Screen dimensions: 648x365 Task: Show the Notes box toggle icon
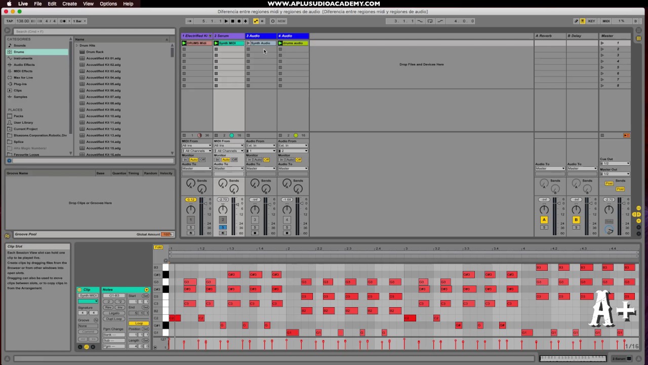(147, 289)
